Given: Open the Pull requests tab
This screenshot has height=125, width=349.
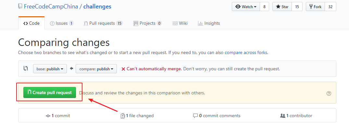Looking at the screenshot, I should pos(103,23).
